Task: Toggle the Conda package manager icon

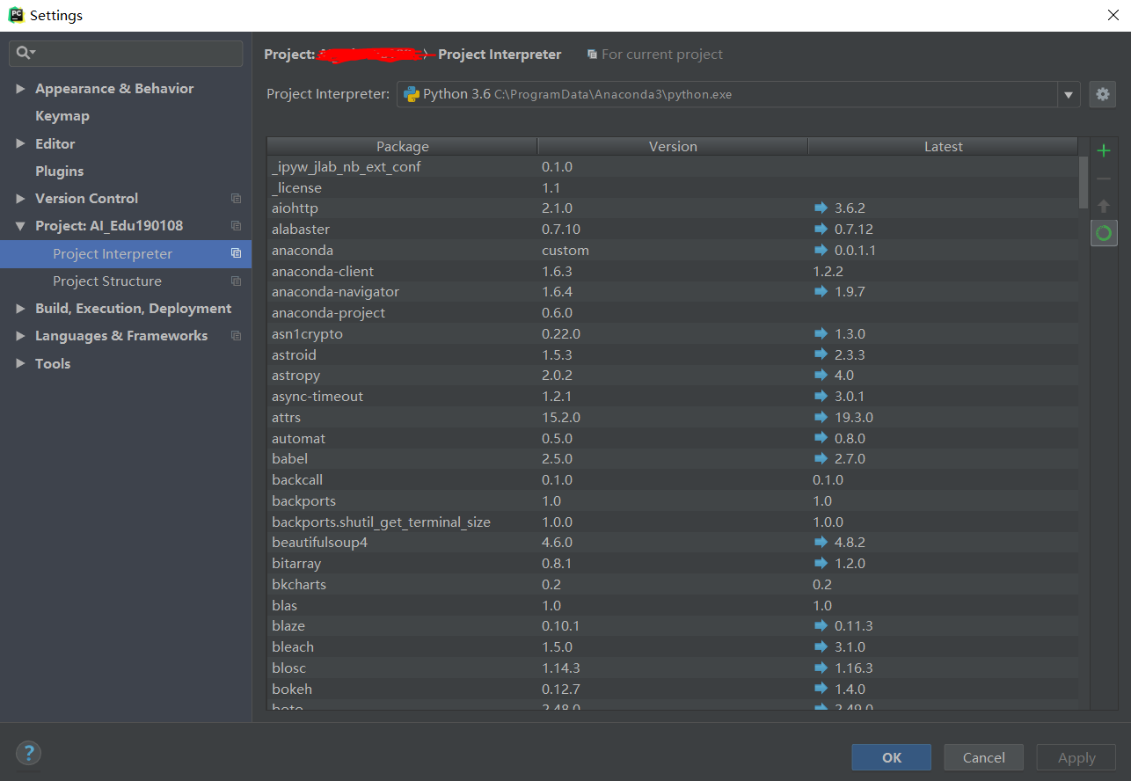Action: click(x=1103, y=232)
